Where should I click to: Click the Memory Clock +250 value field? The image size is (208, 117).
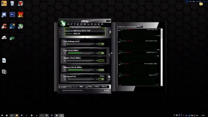[101, 70]
